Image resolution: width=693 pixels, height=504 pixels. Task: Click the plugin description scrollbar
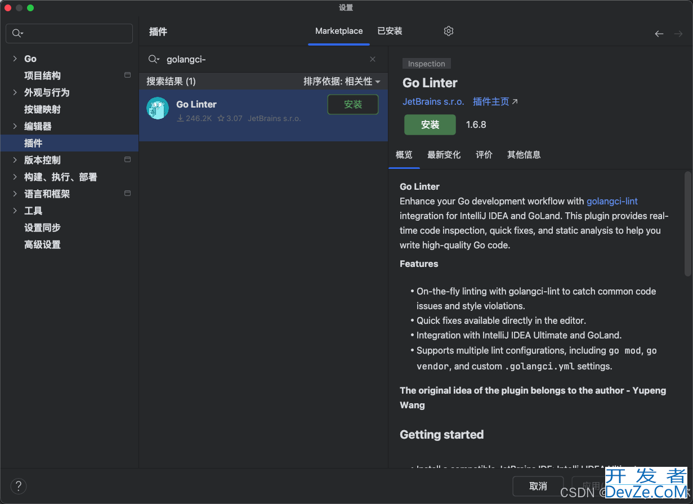687,224
